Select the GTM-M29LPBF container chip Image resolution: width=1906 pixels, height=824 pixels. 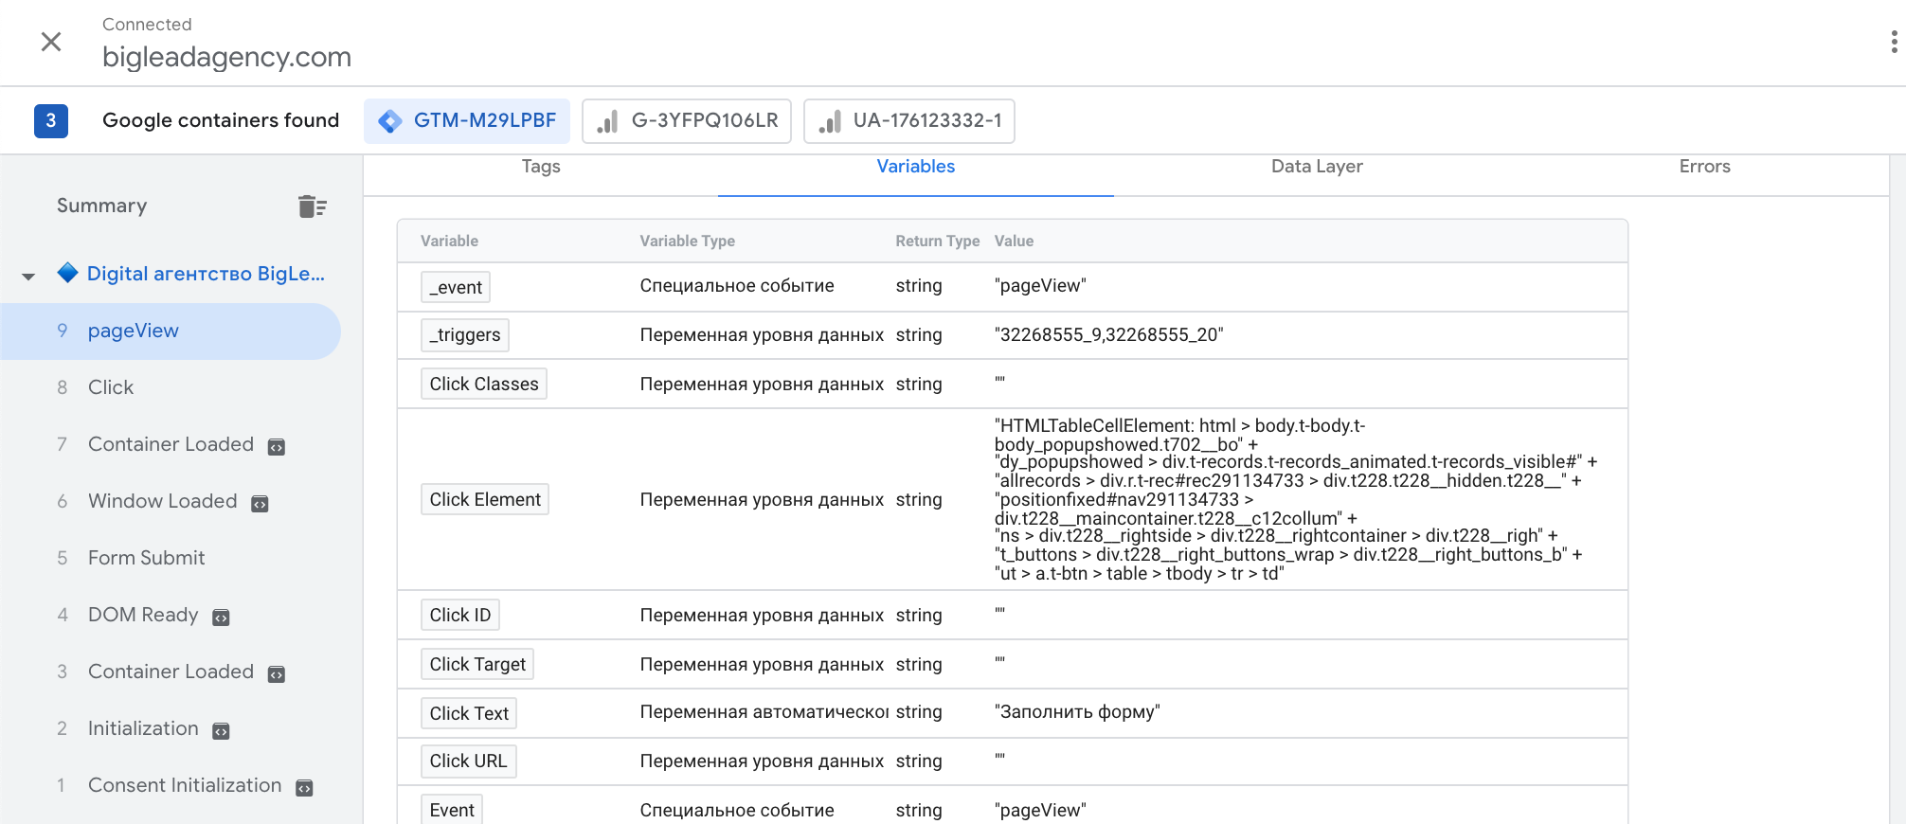pos(467,121)
